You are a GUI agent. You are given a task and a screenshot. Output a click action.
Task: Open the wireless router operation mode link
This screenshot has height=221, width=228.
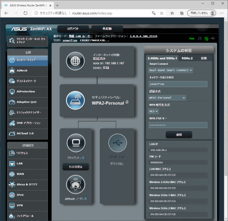click(x=81, y=36)
